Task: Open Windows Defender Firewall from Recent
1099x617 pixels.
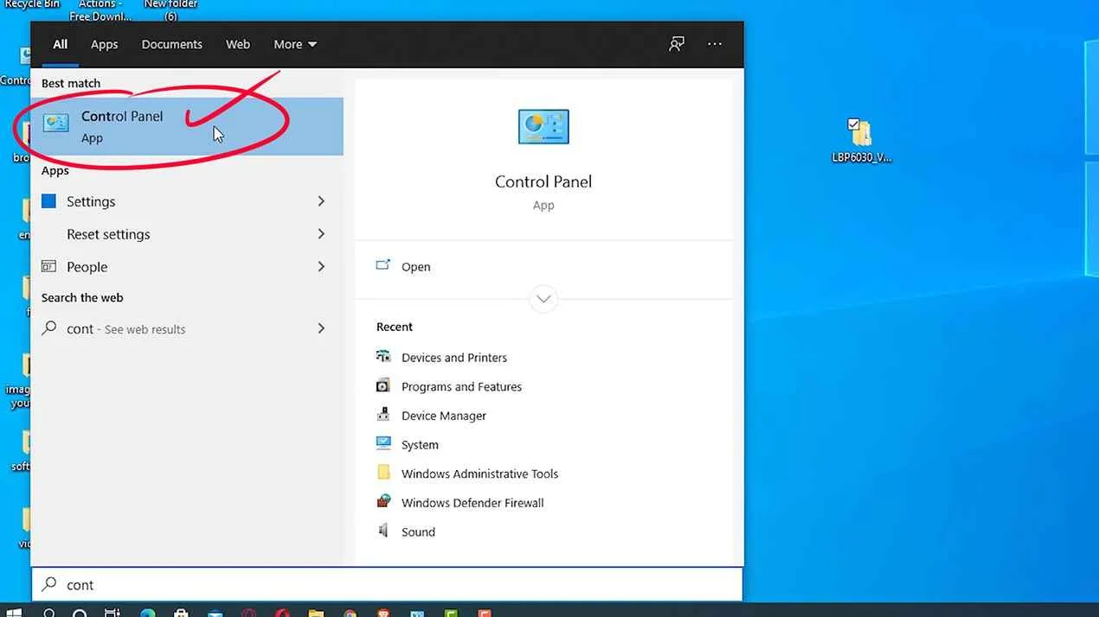Action: click(x=472, y=503)
